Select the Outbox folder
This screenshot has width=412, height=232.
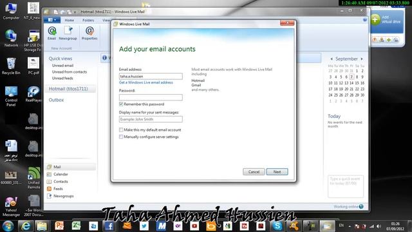(56, 100)
